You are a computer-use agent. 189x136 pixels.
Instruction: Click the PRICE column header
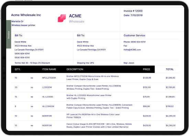[x=146, y=69]
